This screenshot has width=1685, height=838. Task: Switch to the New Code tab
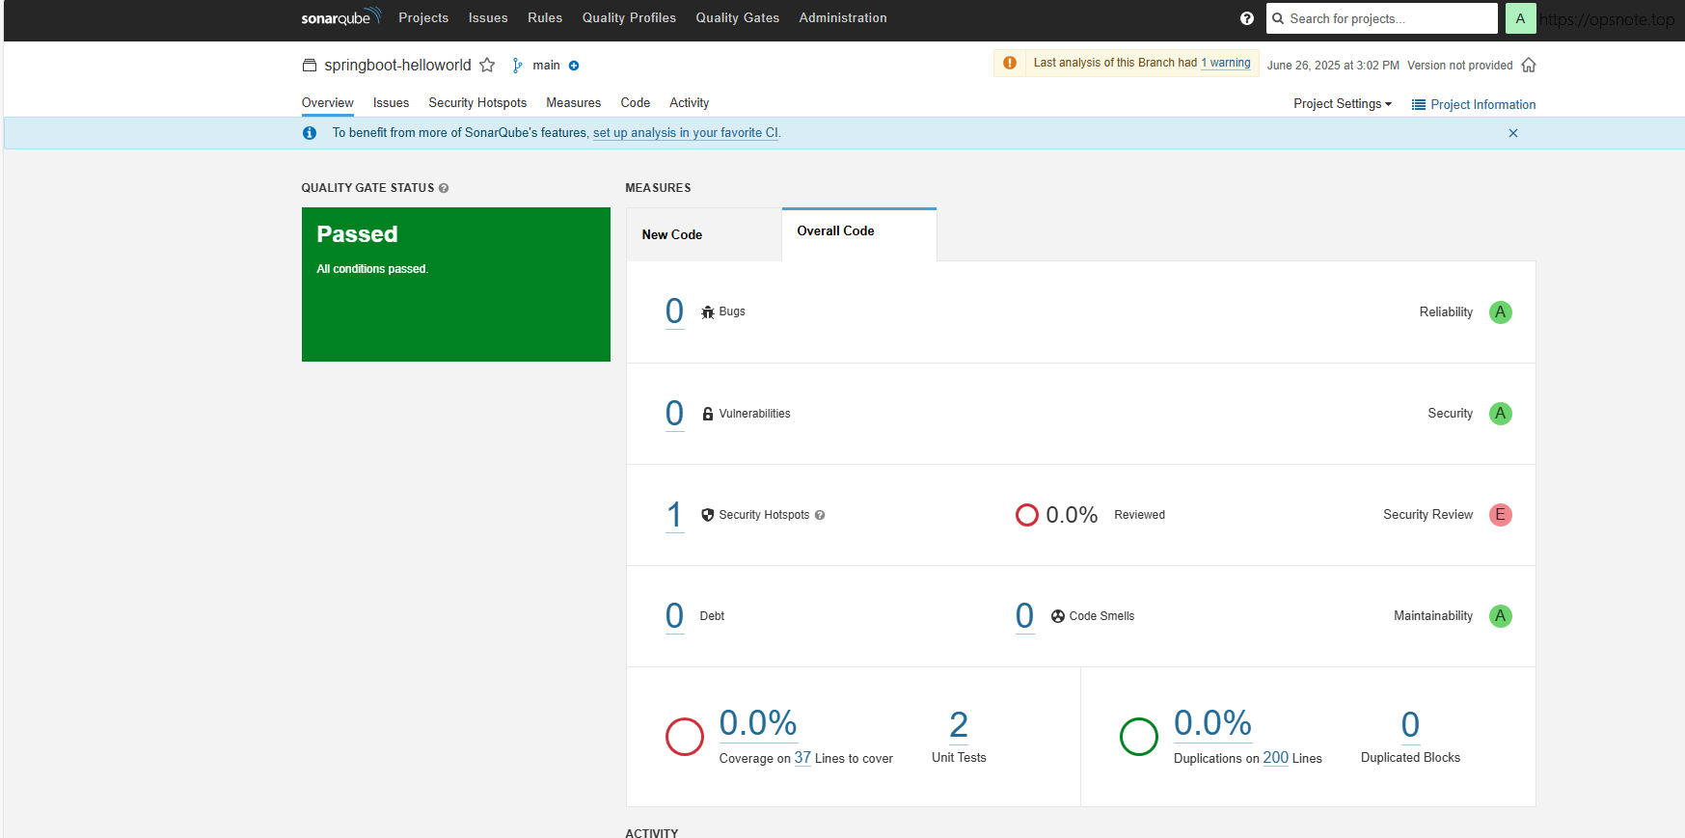(704, 234)
